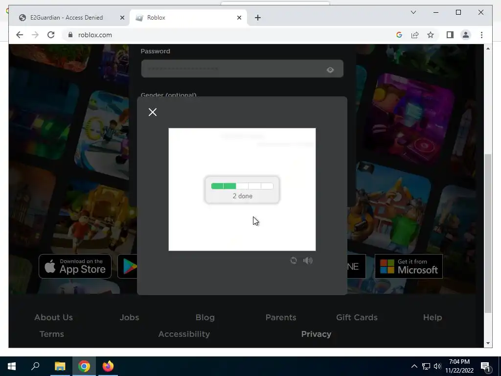Open the Google Play store badge
The width and height of the screenshot is (501, 376).
tap(128, 266)
